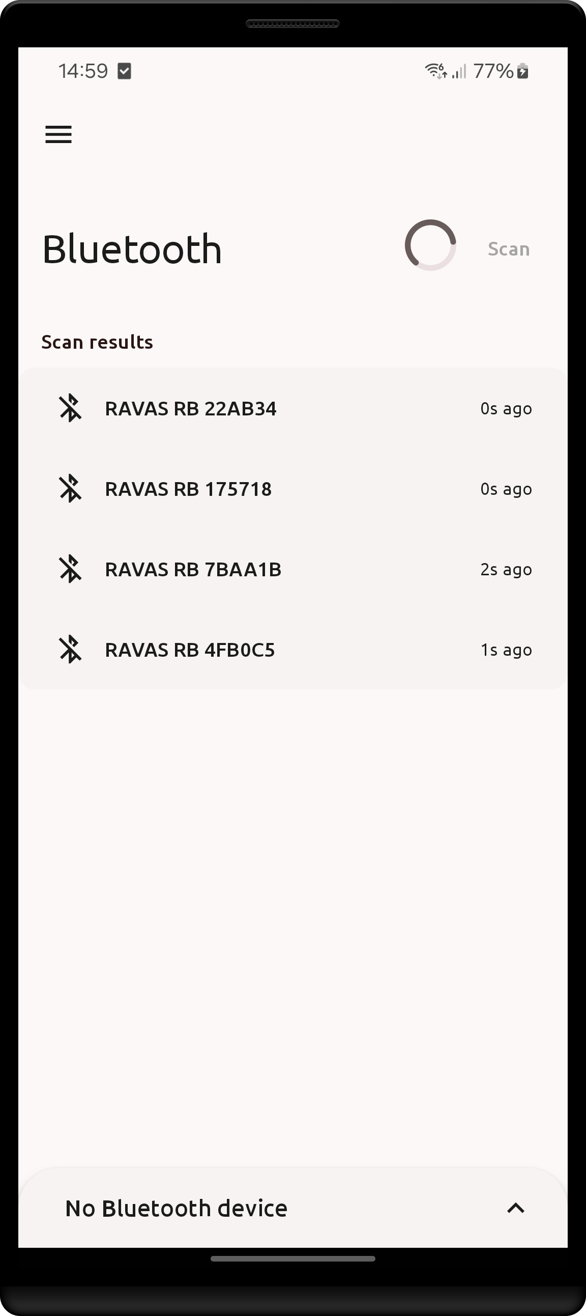Expand the bottom panel with chevron
The height and width of the screenshot is (1316, 586).
(516, 1208)
